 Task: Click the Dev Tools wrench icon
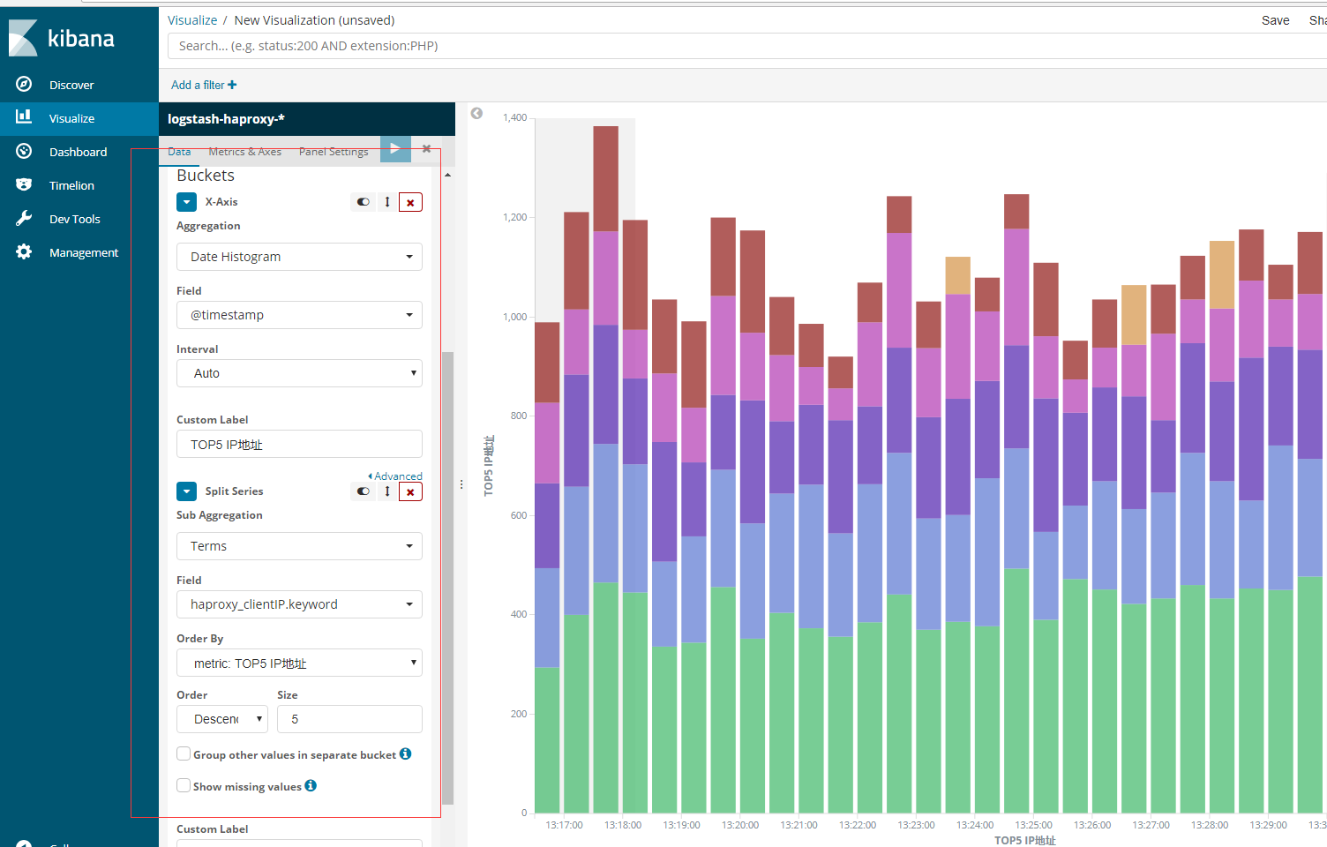[24, 218]
